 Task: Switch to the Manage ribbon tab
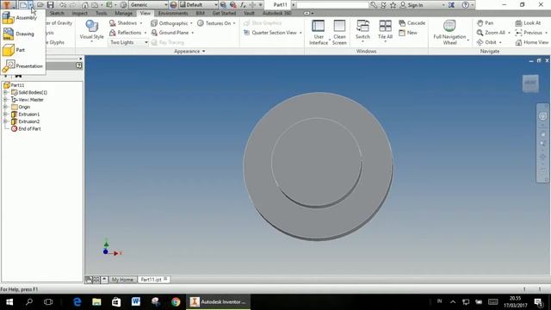pos(124,13)
